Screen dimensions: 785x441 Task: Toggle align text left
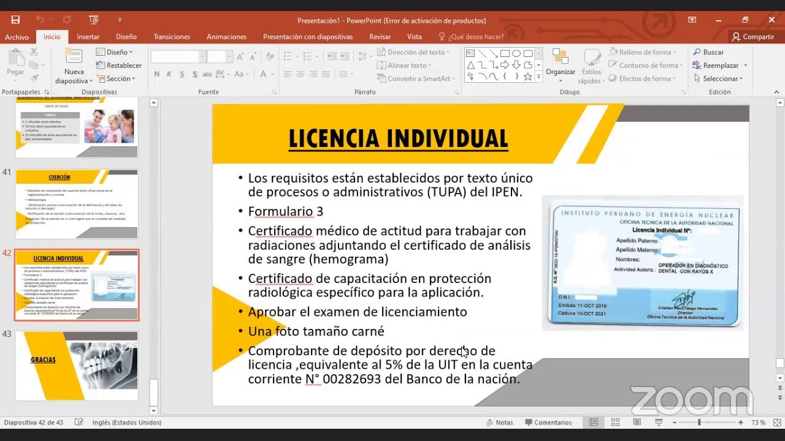[288, 74]
